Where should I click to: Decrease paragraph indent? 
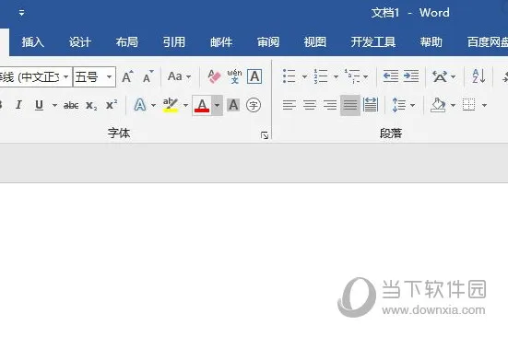pos(391,76)
